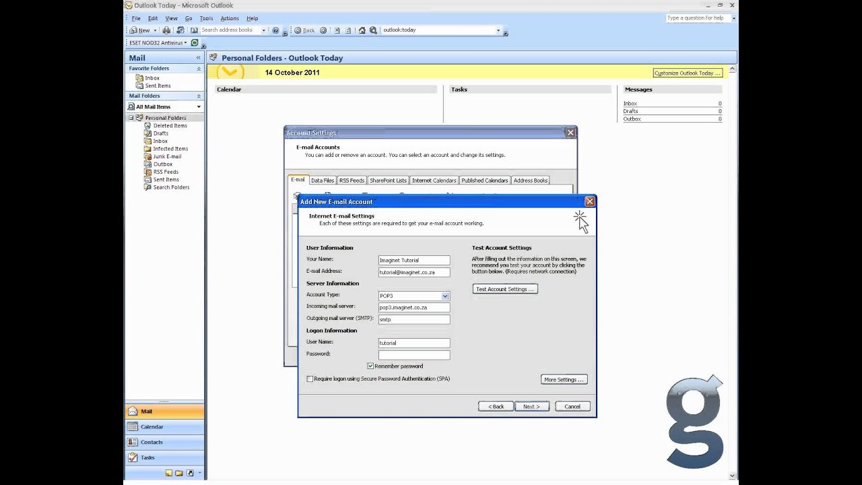Click the E-mail Address input field
862x485 pixels.
click(x=414, y=272)
